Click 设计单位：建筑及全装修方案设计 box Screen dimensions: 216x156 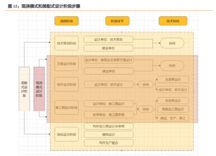(x=108, y=60)
